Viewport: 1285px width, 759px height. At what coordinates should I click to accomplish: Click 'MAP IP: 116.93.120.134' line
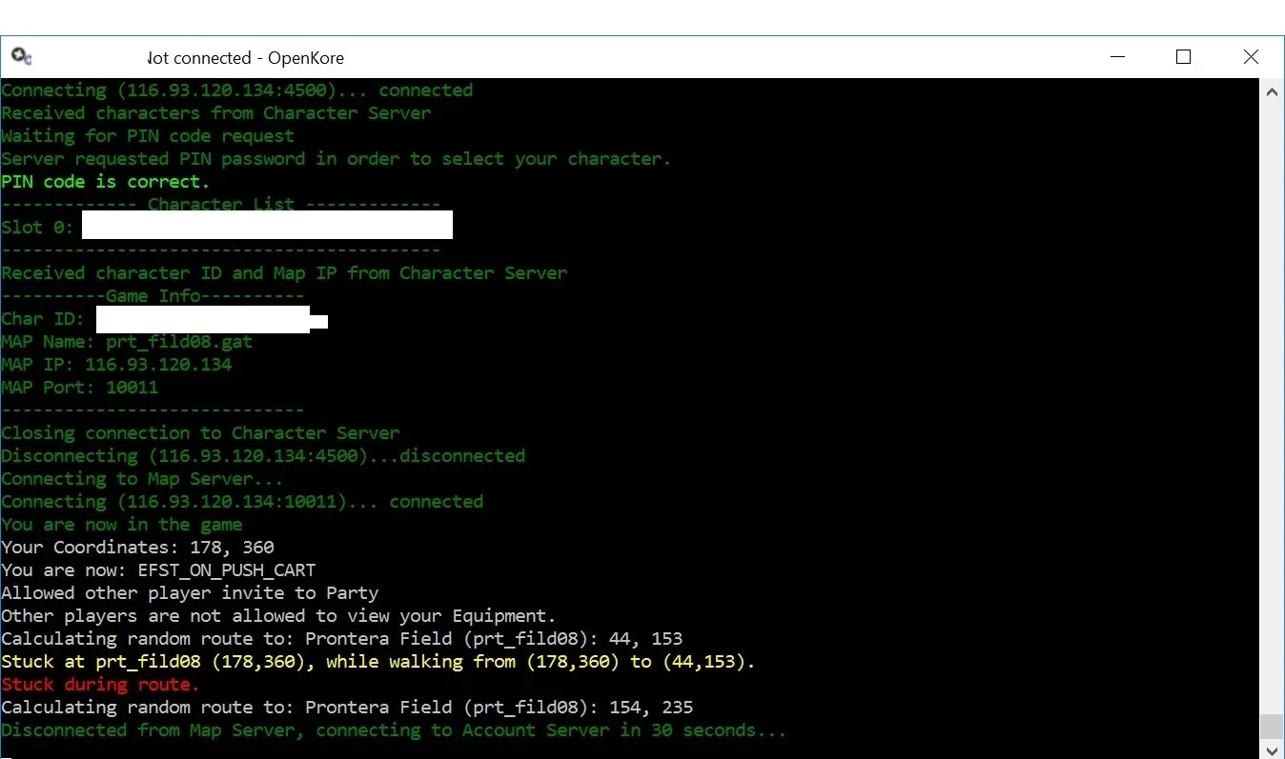pos(116,365)
